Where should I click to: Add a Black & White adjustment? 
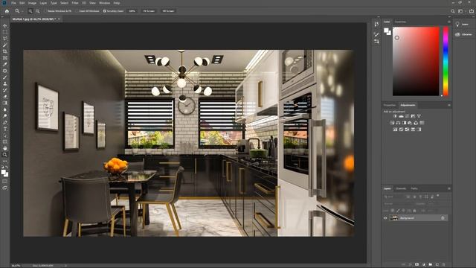pyautogui.click(x=404, y=123)
